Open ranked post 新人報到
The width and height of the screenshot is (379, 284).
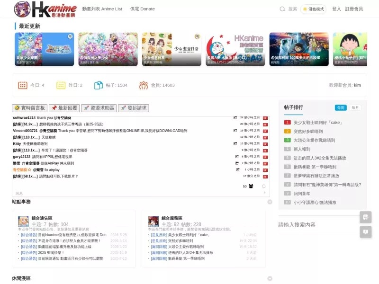pyautogui.click(x=302, y=149)
